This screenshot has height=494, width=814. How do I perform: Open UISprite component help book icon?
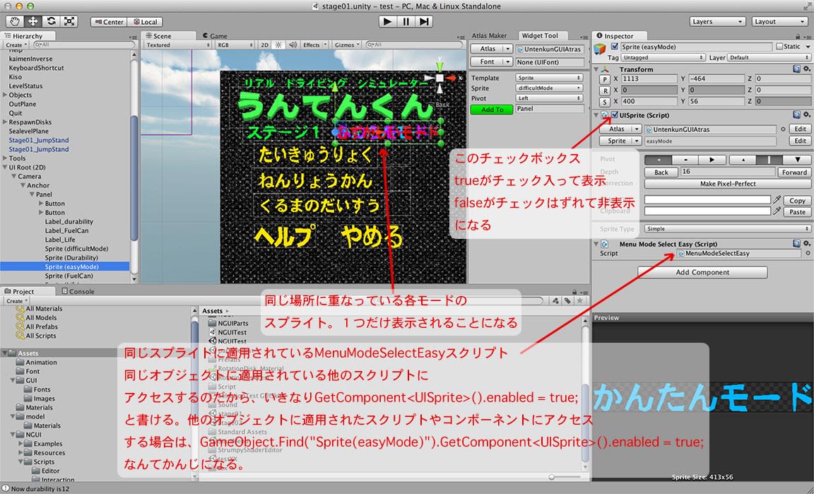(x=796, y=114)
